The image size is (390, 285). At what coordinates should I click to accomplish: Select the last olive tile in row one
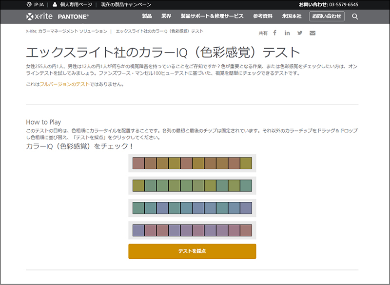[x=246, y=163]
